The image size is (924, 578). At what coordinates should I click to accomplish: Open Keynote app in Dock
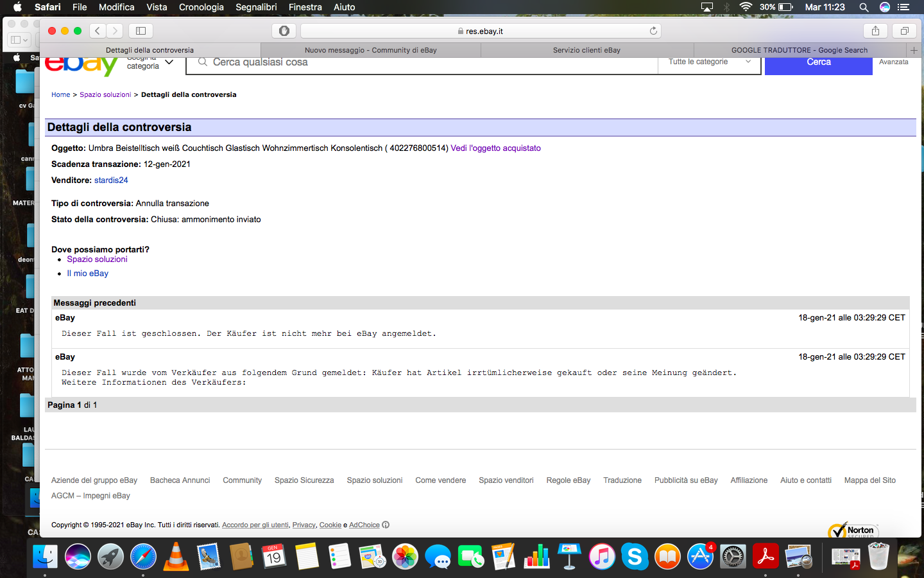click(569, 556)
